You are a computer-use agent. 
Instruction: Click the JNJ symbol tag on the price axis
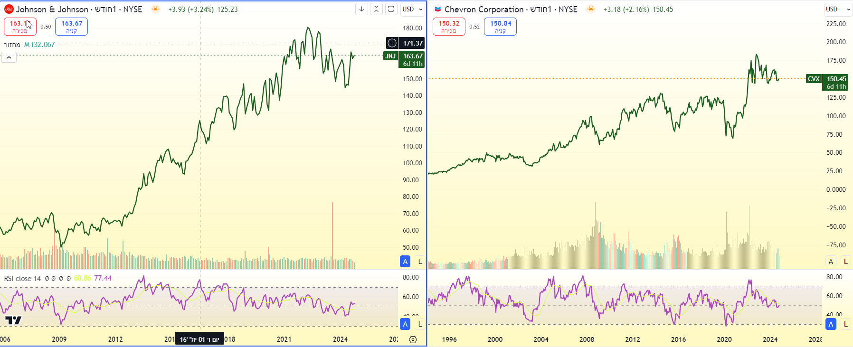(x=390, y=56)
